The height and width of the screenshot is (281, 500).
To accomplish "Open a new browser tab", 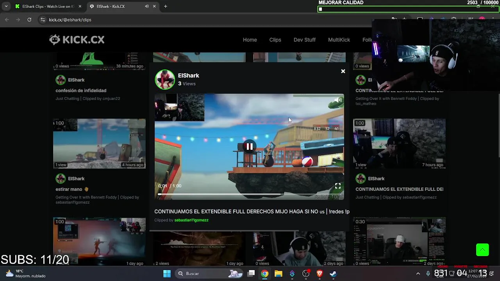I will pyautogui.click(x=166, y=6).
